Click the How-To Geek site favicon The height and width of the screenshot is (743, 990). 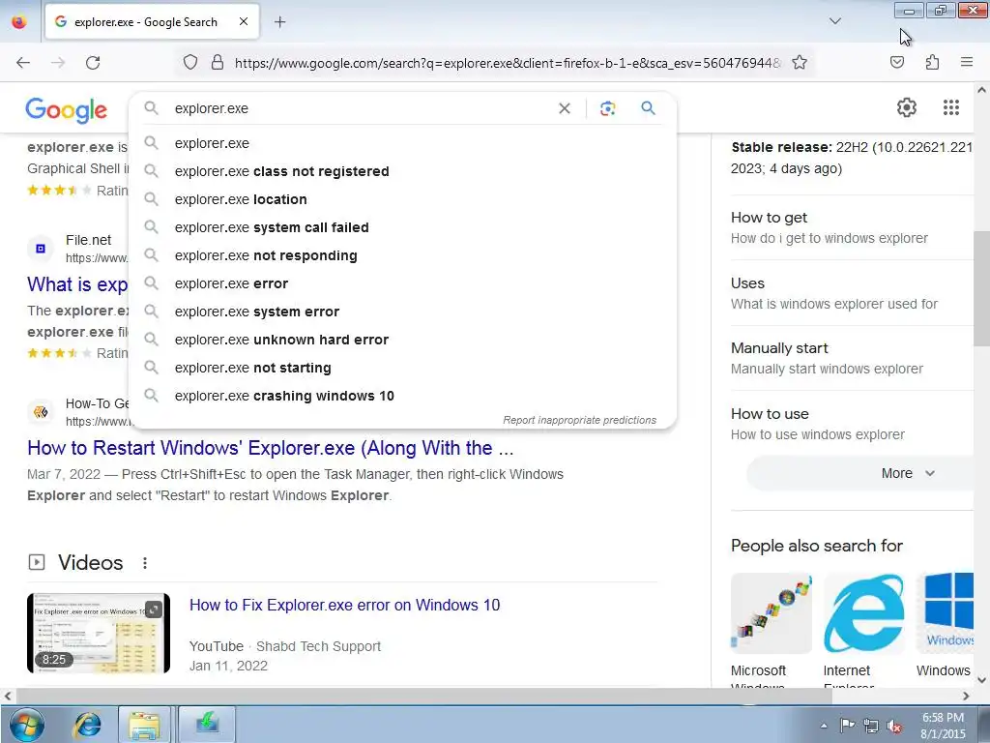[41, 412]
